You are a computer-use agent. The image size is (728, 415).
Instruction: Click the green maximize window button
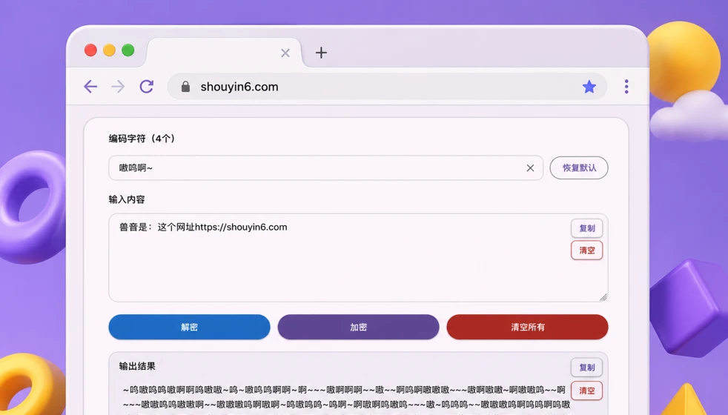(128, 50)
